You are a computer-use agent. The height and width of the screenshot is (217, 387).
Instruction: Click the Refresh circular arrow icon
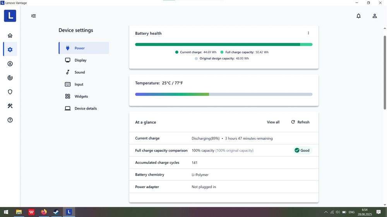(293, 122)
